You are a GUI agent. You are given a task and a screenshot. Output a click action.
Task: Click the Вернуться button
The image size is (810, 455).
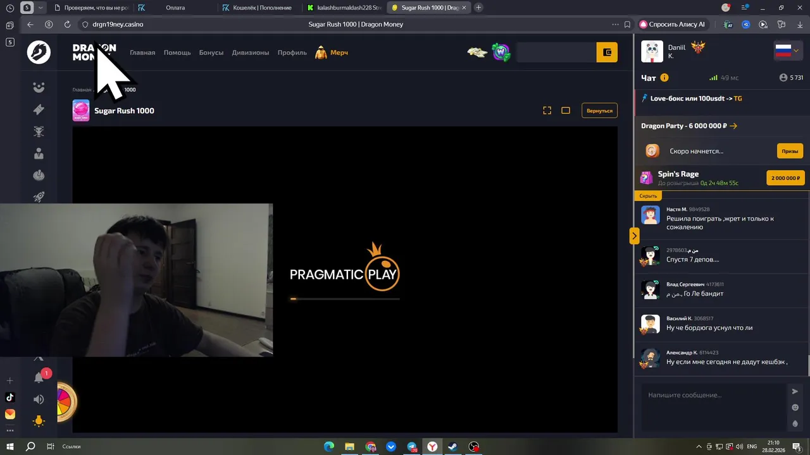599,111
